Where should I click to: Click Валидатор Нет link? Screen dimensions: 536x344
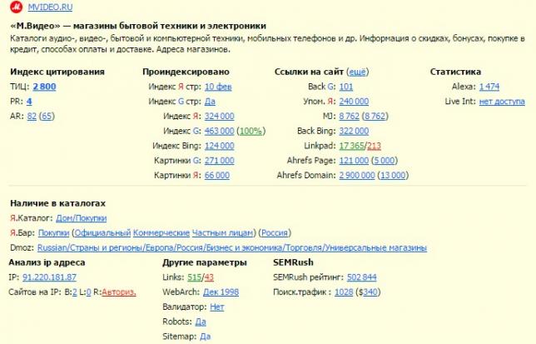tap(216, 307)
